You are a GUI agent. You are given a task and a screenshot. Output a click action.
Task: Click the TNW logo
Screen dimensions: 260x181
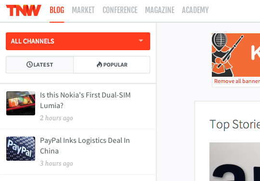pos(24,10)
